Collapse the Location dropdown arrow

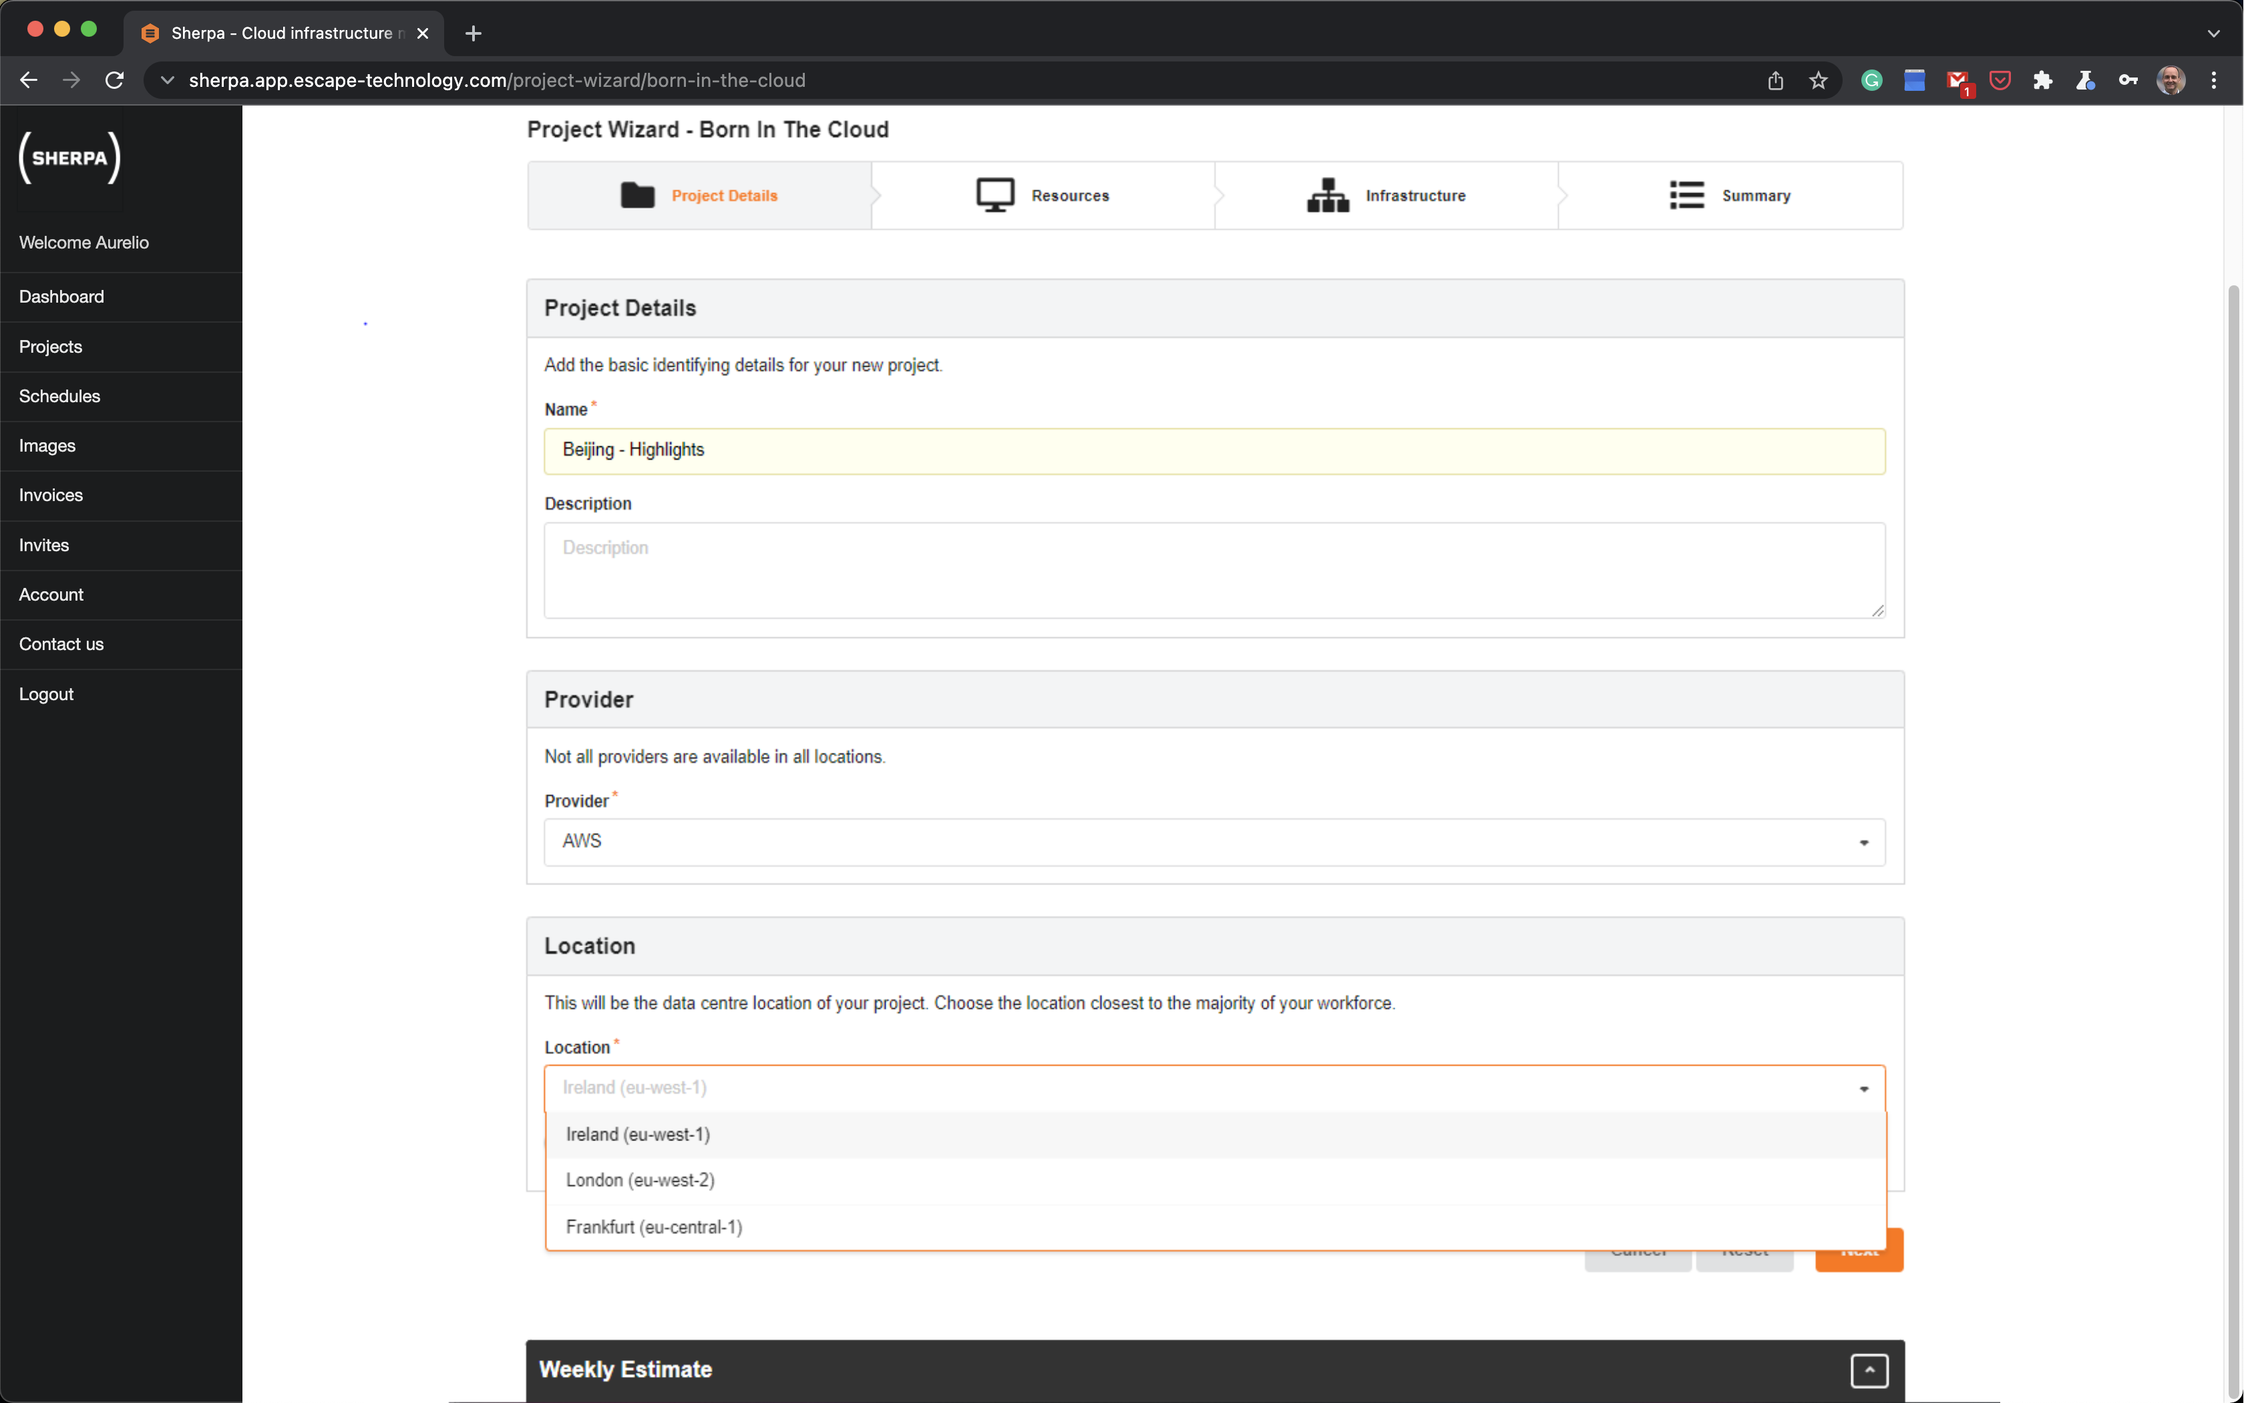tap(1863, 1088)
